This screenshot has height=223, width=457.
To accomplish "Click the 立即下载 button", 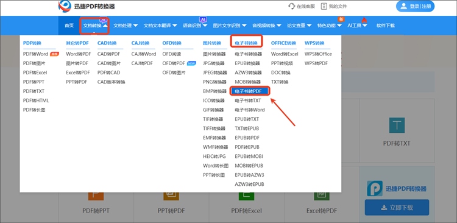I will click(397, 208).
